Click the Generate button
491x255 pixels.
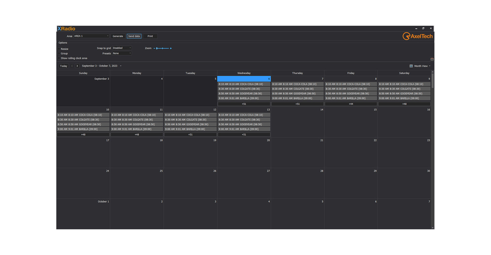[x=118, y=36]
